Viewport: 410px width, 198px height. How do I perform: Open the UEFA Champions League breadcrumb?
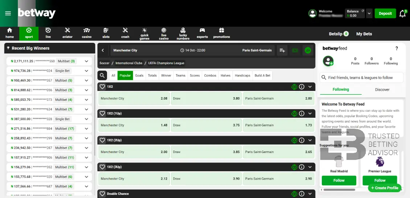[x=166, y=63]
